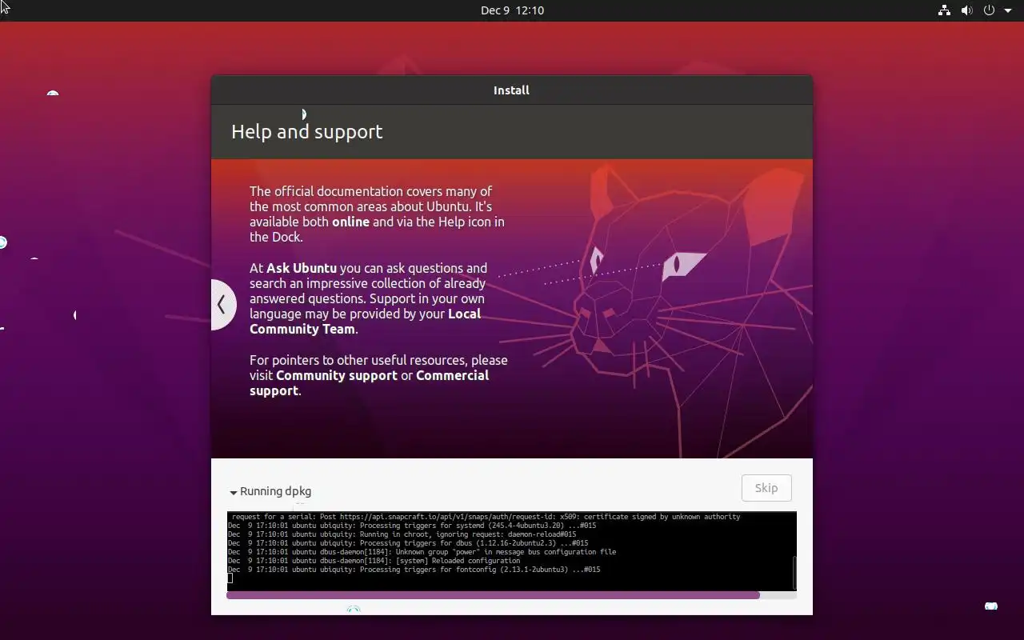Open the volume speaker icon in top bar
Viewport: 1024px width, 640px height.
[966, 10]
